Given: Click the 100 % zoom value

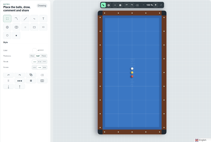Looking at the screenshot, I should (x=149, y=5).
